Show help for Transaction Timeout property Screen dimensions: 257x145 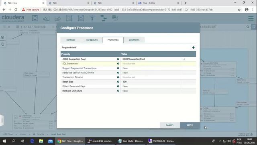click(118, 77)
